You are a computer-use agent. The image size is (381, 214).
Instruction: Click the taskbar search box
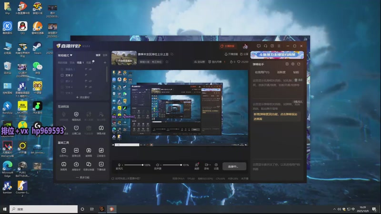(43, 209)
